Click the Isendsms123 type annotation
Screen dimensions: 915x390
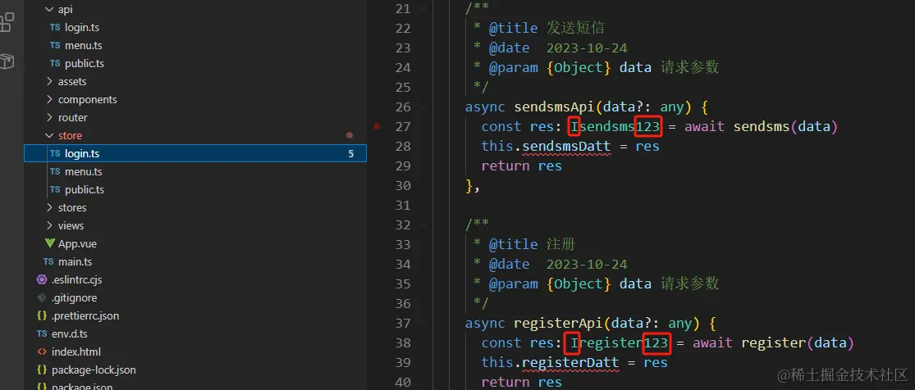point(615,126)
